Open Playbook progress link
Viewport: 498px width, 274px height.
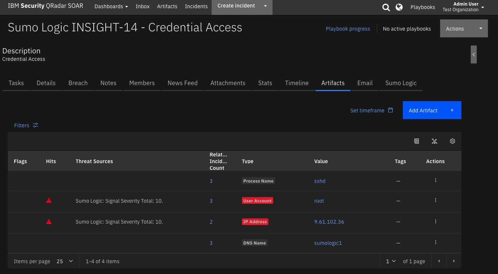tap(348, 29)
